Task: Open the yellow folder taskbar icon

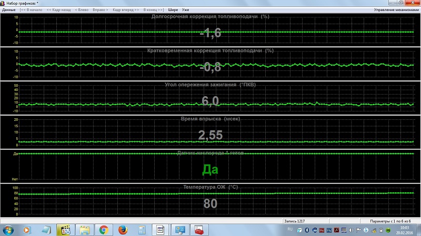Action: click(84, 230)
